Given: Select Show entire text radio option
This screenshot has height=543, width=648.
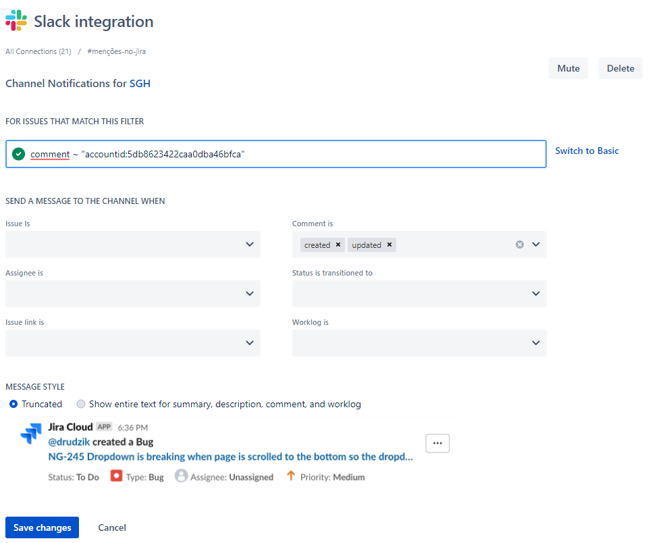Looking at the screenshot, I should pyautogui.click(x=81, y=404).
